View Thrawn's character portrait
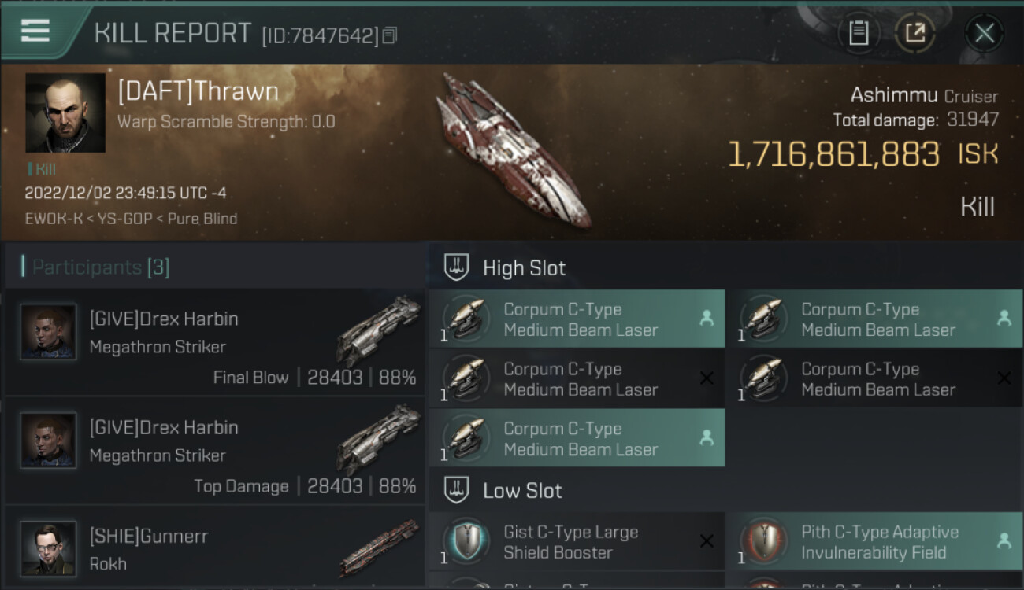This screenshot has width=1024, height=590. (65, 112)
